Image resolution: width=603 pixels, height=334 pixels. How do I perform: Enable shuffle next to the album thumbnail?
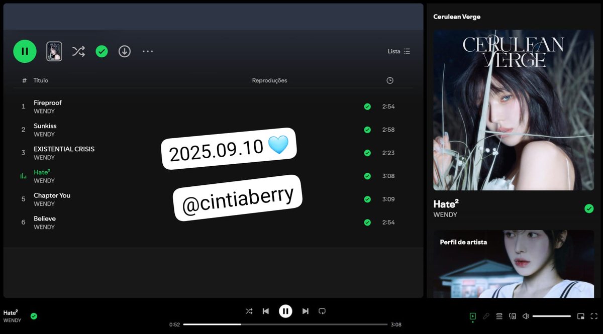coord(78,51)
